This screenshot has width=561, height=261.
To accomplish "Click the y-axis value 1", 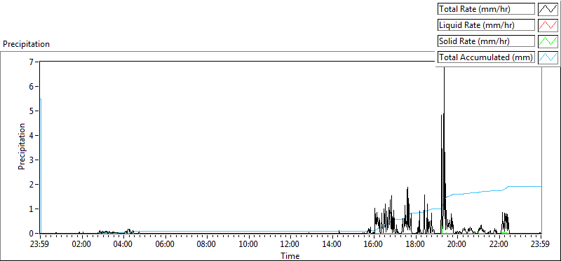I will [31, 209].
